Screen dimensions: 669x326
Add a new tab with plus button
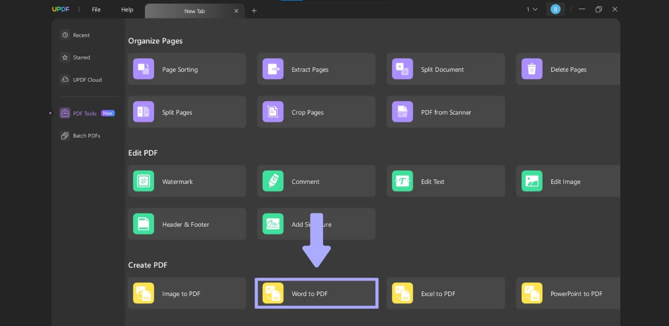tap(254, 10)
